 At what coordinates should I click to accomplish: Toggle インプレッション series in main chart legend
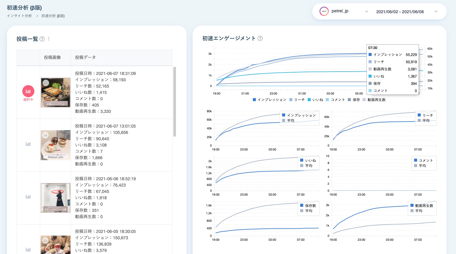click(x=269, y=100)
